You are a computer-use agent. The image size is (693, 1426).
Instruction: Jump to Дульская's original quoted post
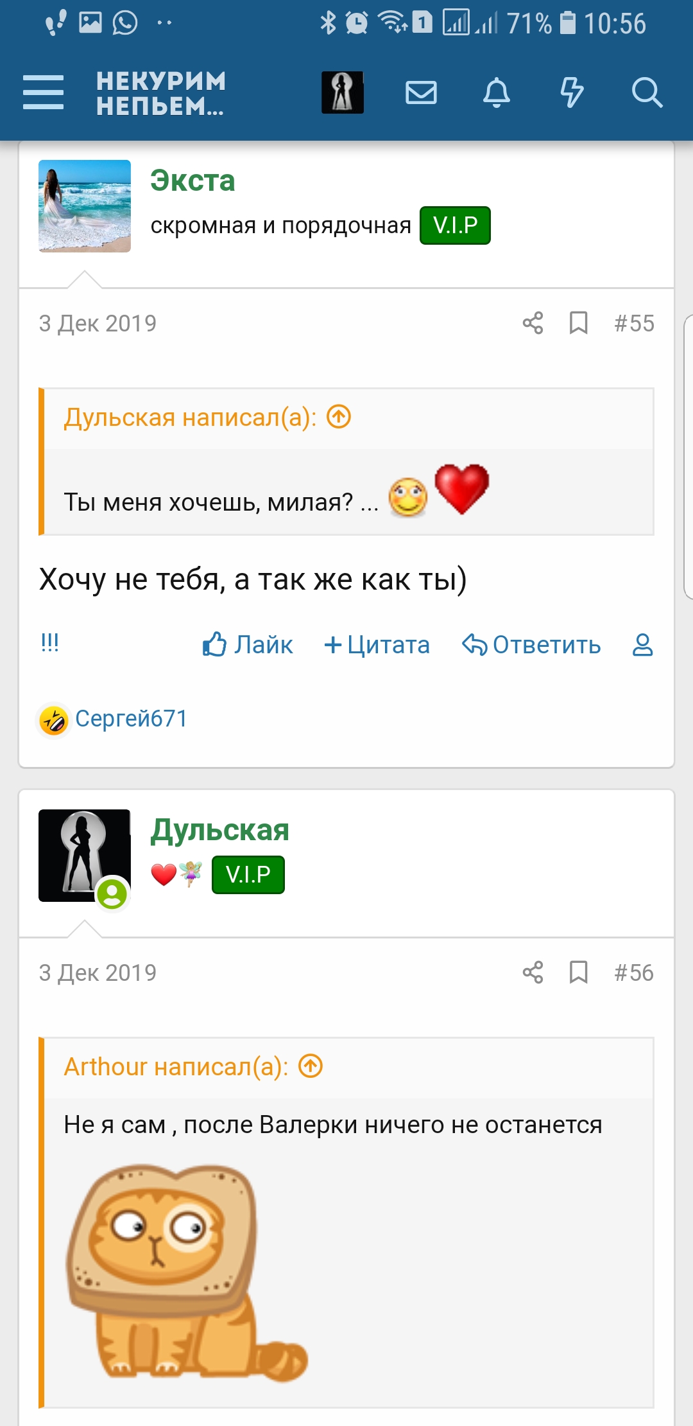(339, 418)
